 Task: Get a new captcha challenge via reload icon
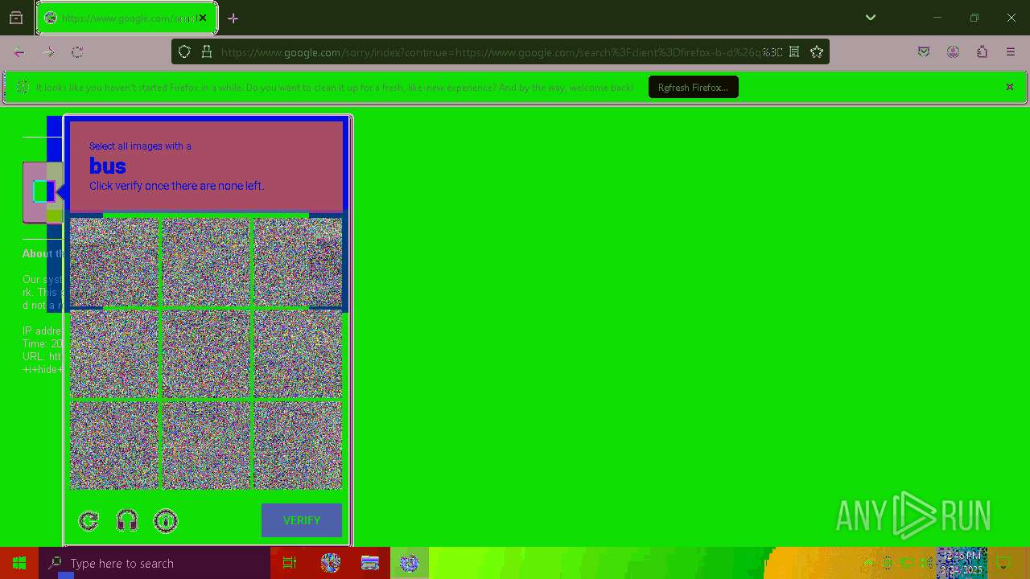pos(89,521)
